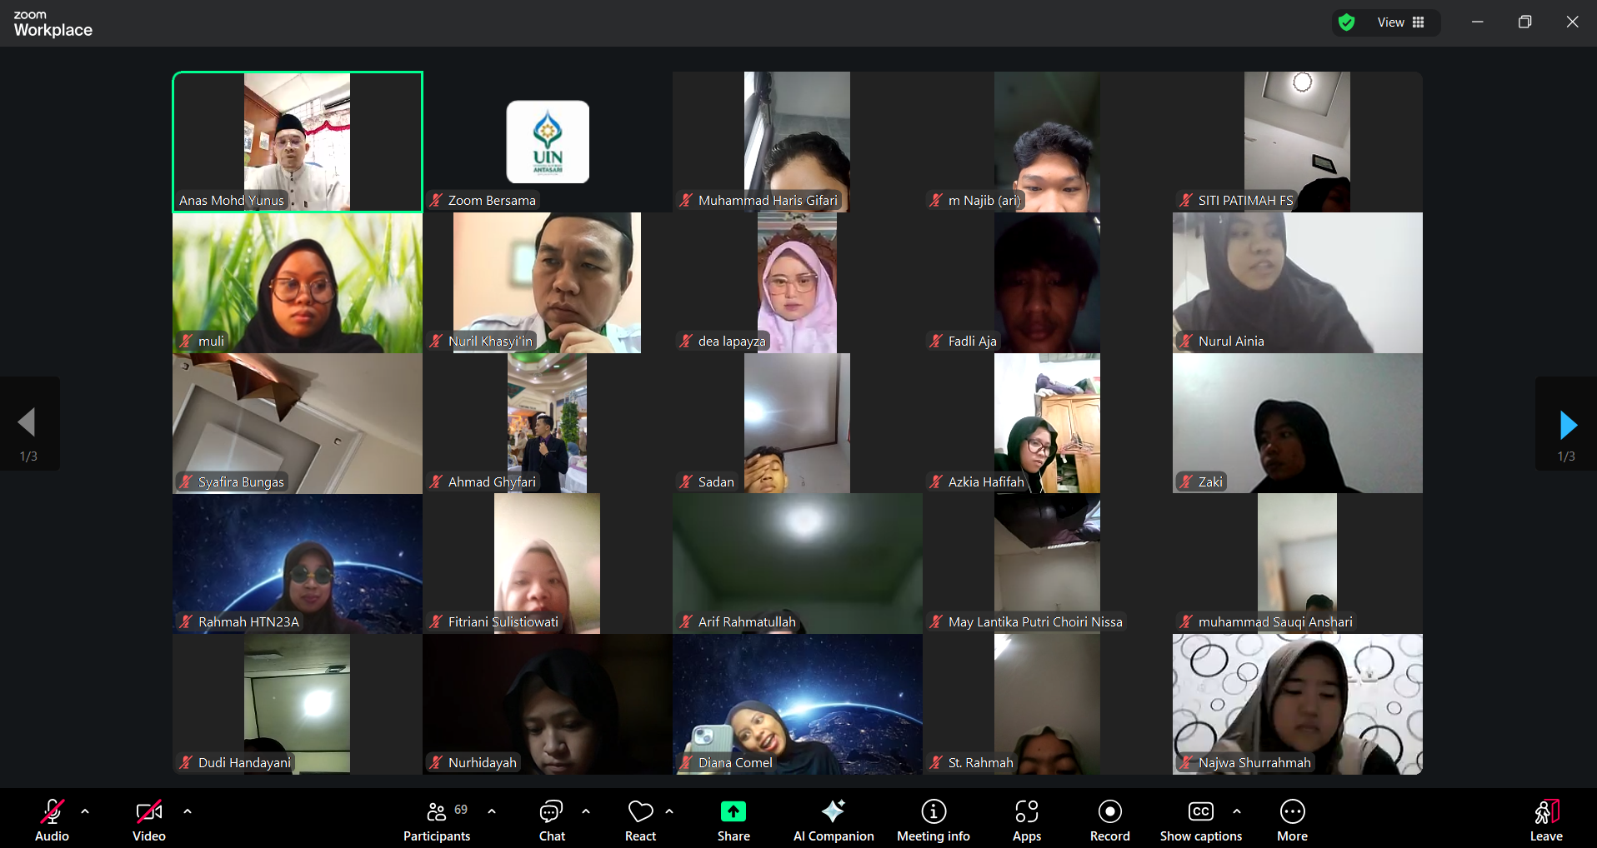Select the Zoom Bersama tile

548,142
